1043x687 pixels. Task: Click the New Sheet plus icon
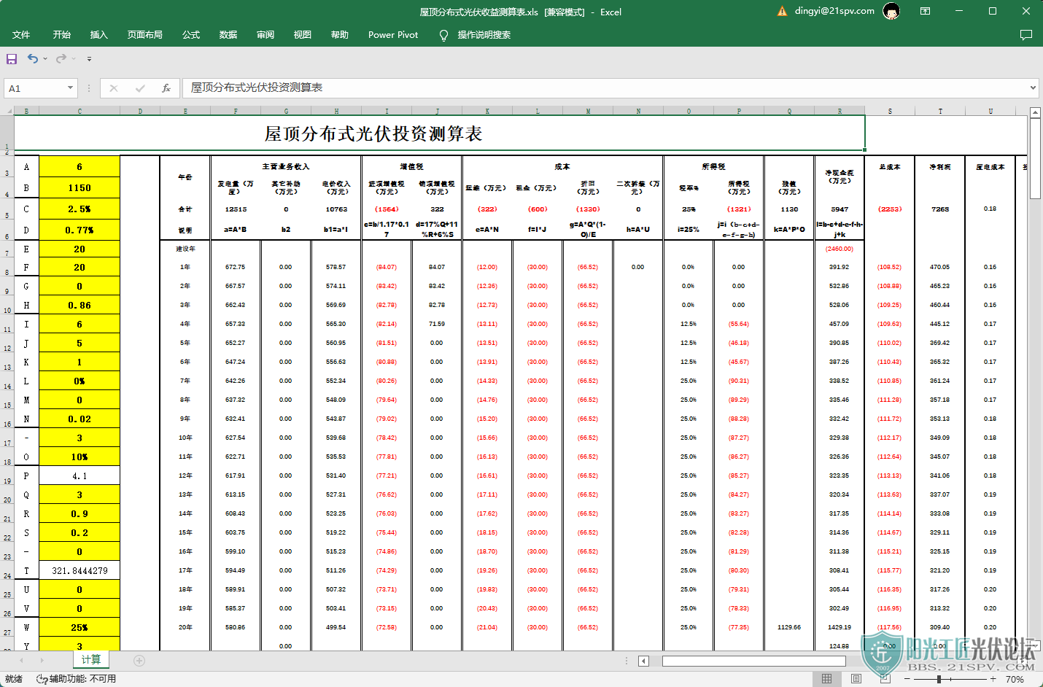coord(139,661)
